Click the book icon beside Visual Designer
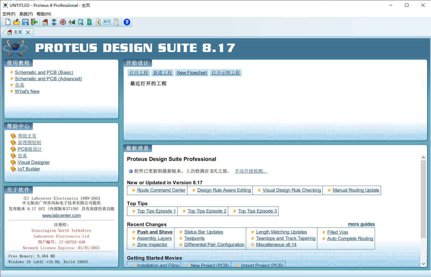 (13, 162)
